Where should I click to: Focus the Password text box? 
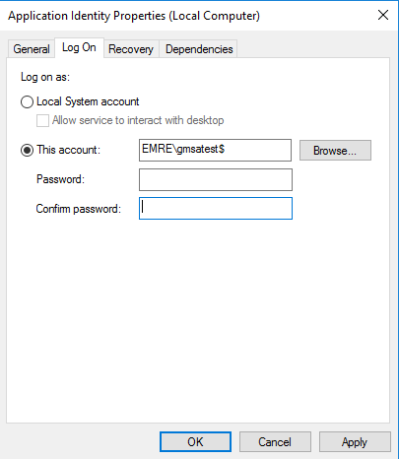[x=216, y=179]
